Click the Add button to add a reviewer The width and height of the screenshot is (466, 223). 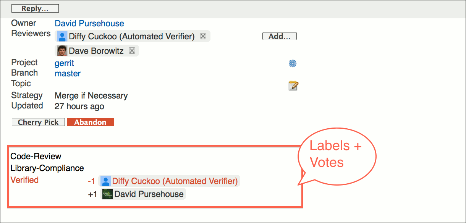tap(279, 36)
